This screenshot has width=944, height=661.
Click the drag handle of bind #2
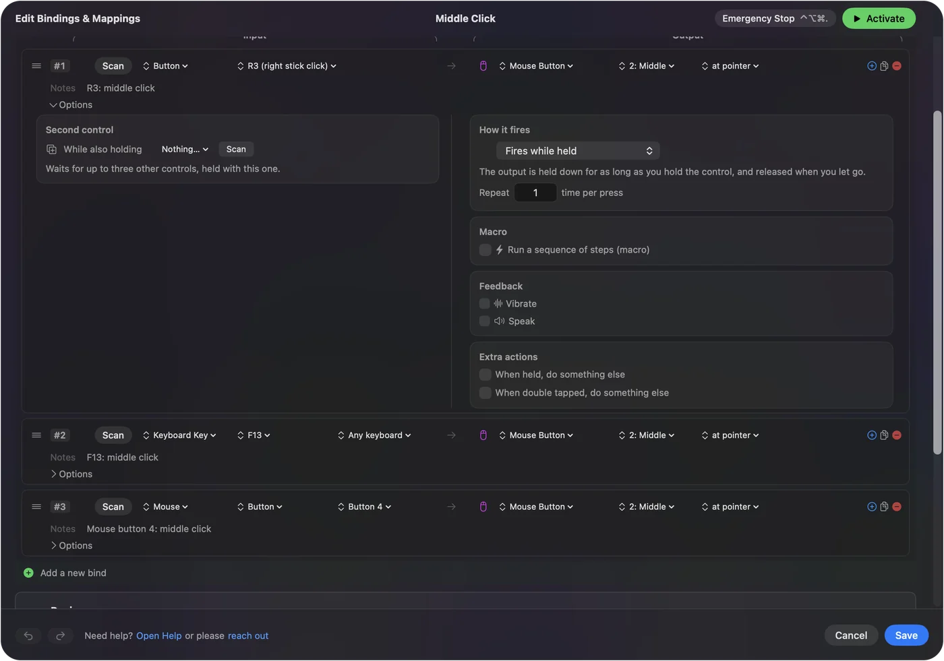coord(36,435)
